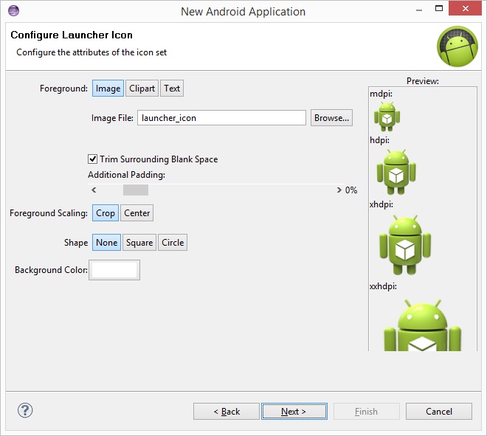
Task: Click the Additional Padding slider thumb
Action: pos(136,190)
